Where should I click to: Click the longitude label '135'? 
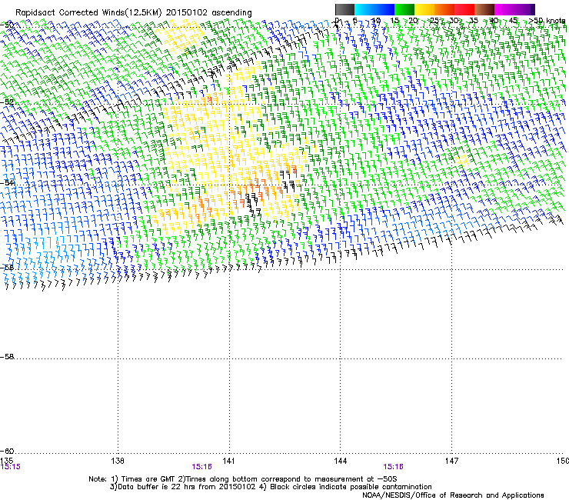coord(6,461)
